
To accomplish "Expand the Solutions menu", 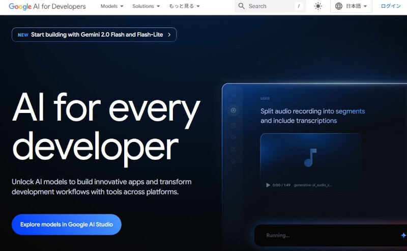I will tap(146, 6).
